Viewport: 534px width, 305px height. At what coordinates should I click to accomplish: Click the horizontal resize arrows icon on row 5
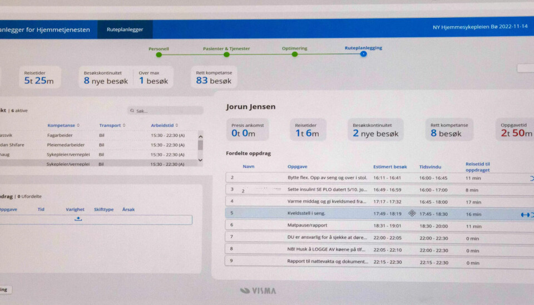click(525, 215)
